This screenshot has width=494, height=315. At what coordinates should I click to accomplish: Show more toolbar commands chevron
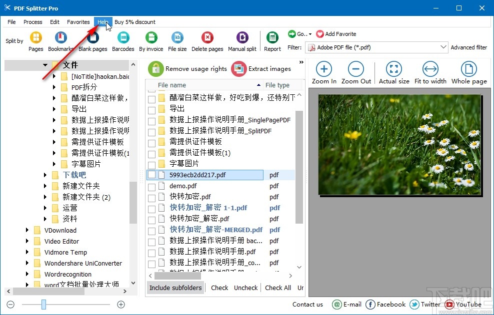pos(301,62)
